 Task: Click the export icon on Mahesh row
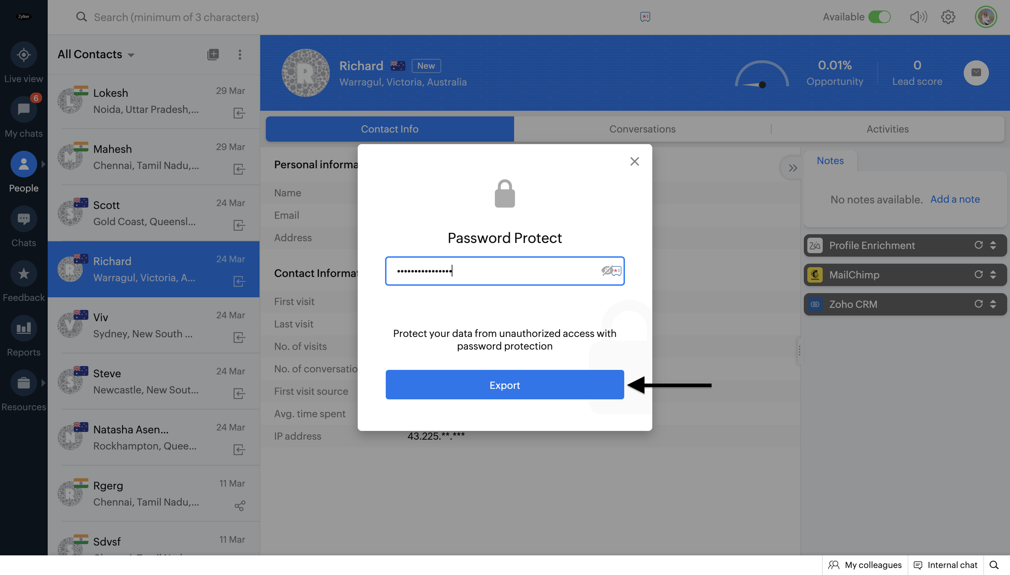click(239, 169)
